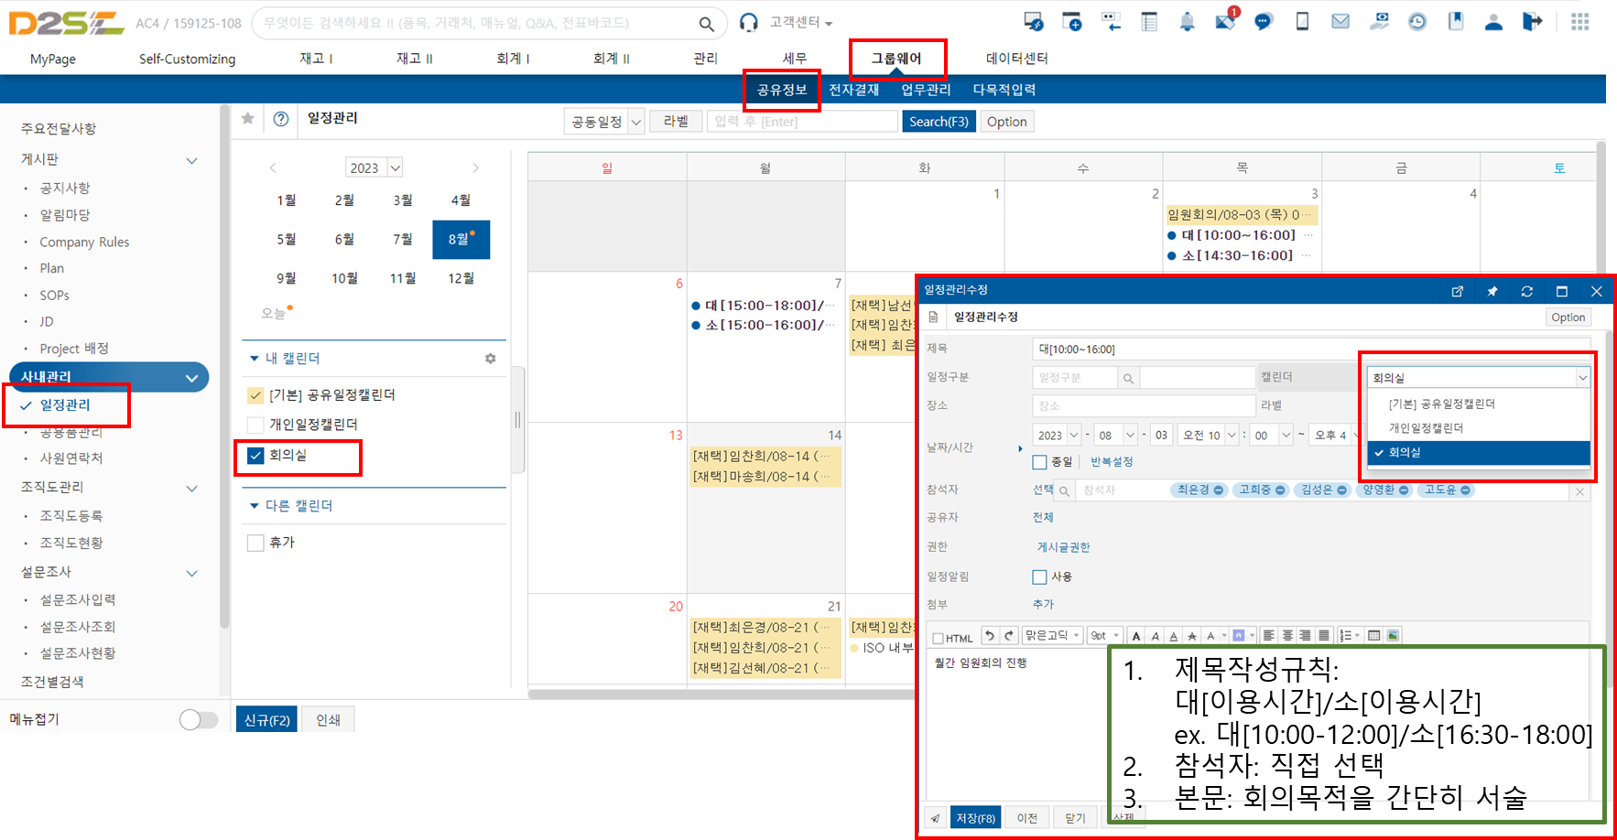Open the mail icon with red badge
The width and height of the screenshot is (1617, 840).
click(x=1226, y=20)
